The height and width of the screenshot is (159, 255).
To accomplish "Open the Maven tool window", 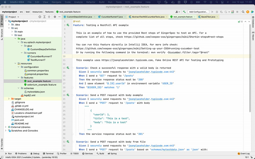I will click(253, 36).
